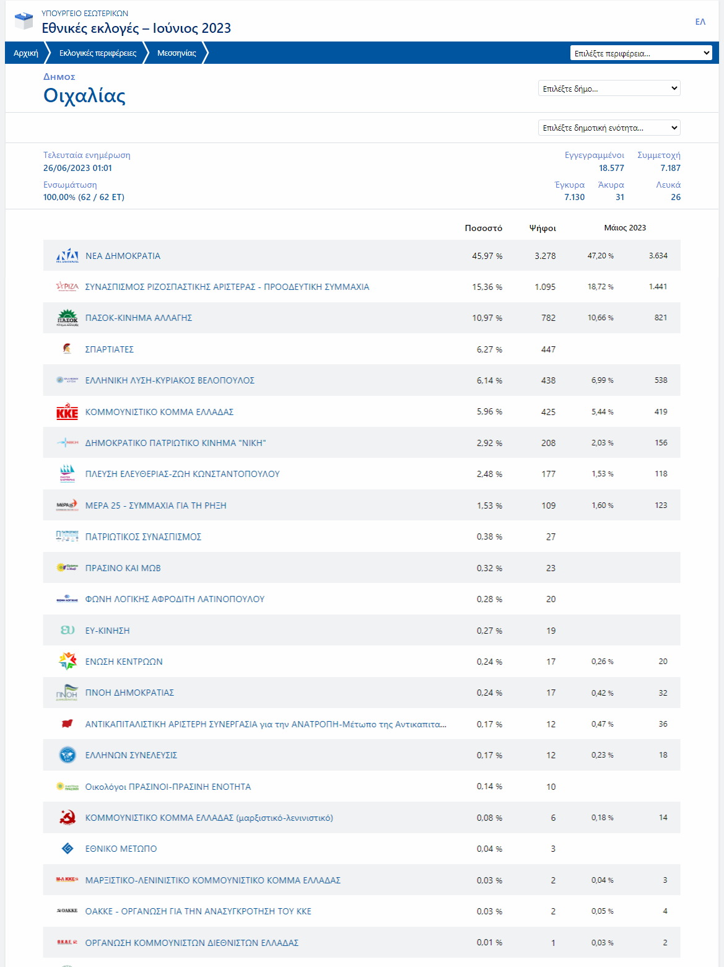Screen dimensions: 724x967
Task: Click the ΕΛΛΗΝΙΚΗ ΛΥΣΗ party logo
Action: (x=68, y=380)
